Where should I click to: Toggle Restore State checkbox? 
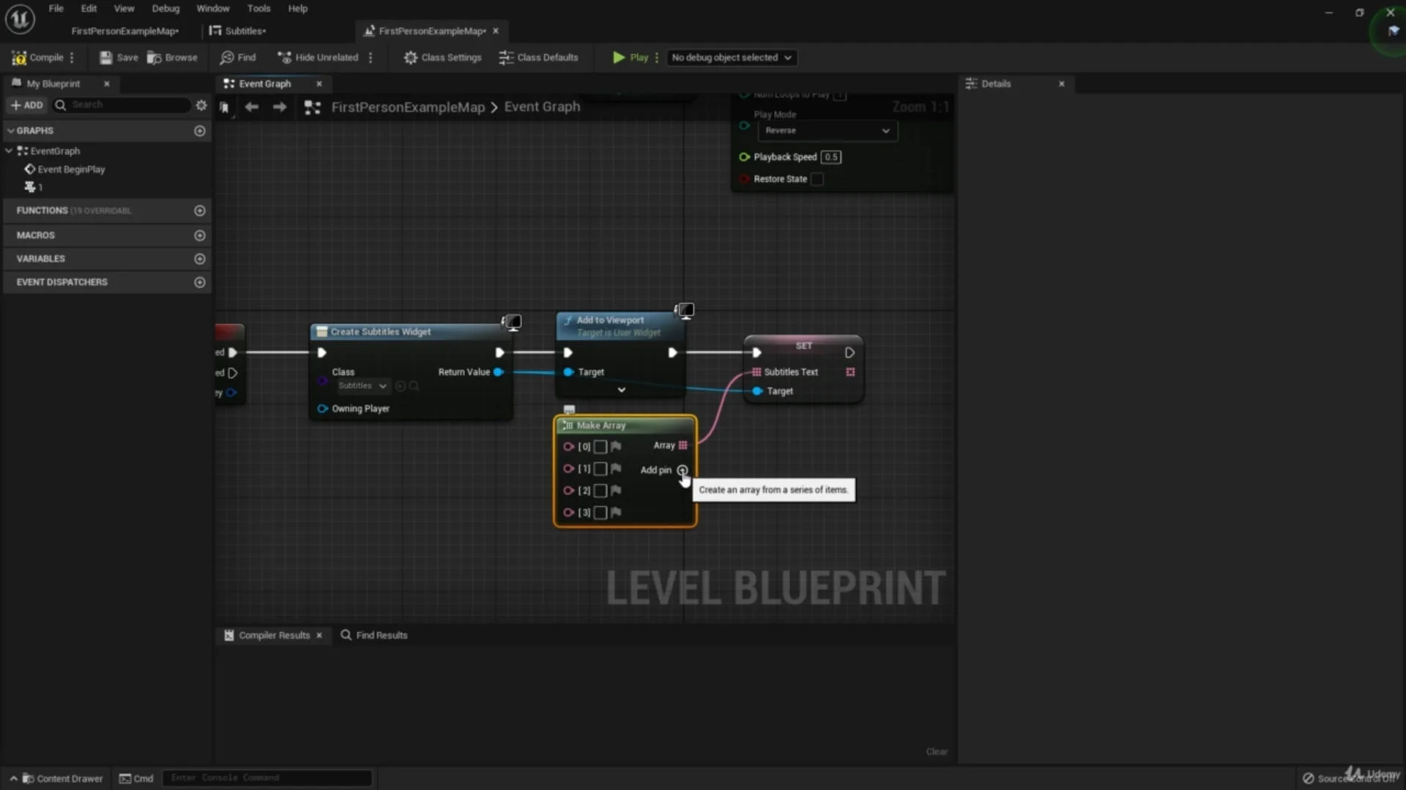(817, 179)
